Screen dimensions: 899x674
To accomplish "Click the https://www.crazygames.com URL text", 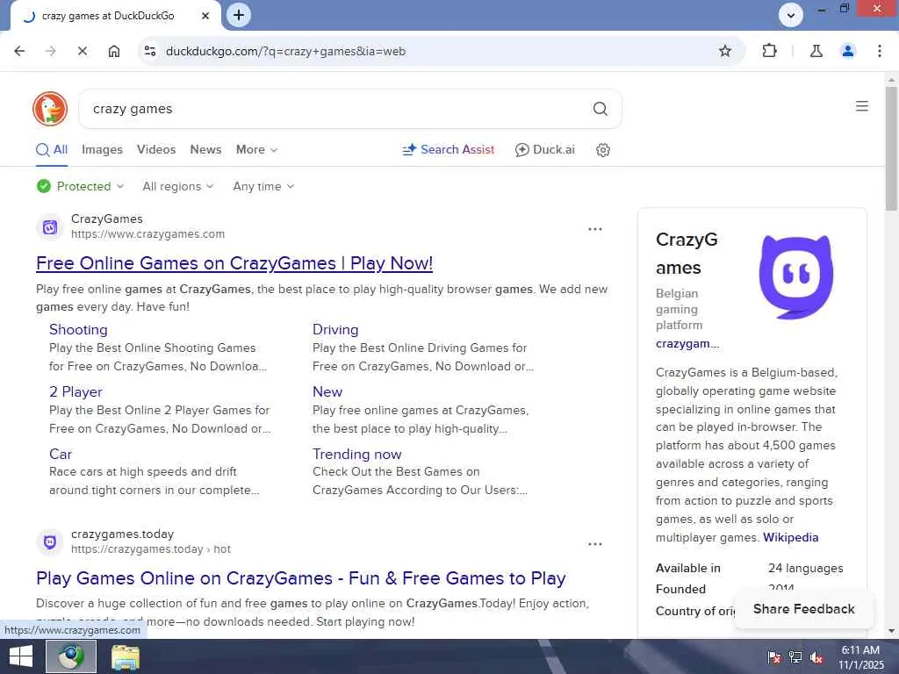I will pos(147,233).
